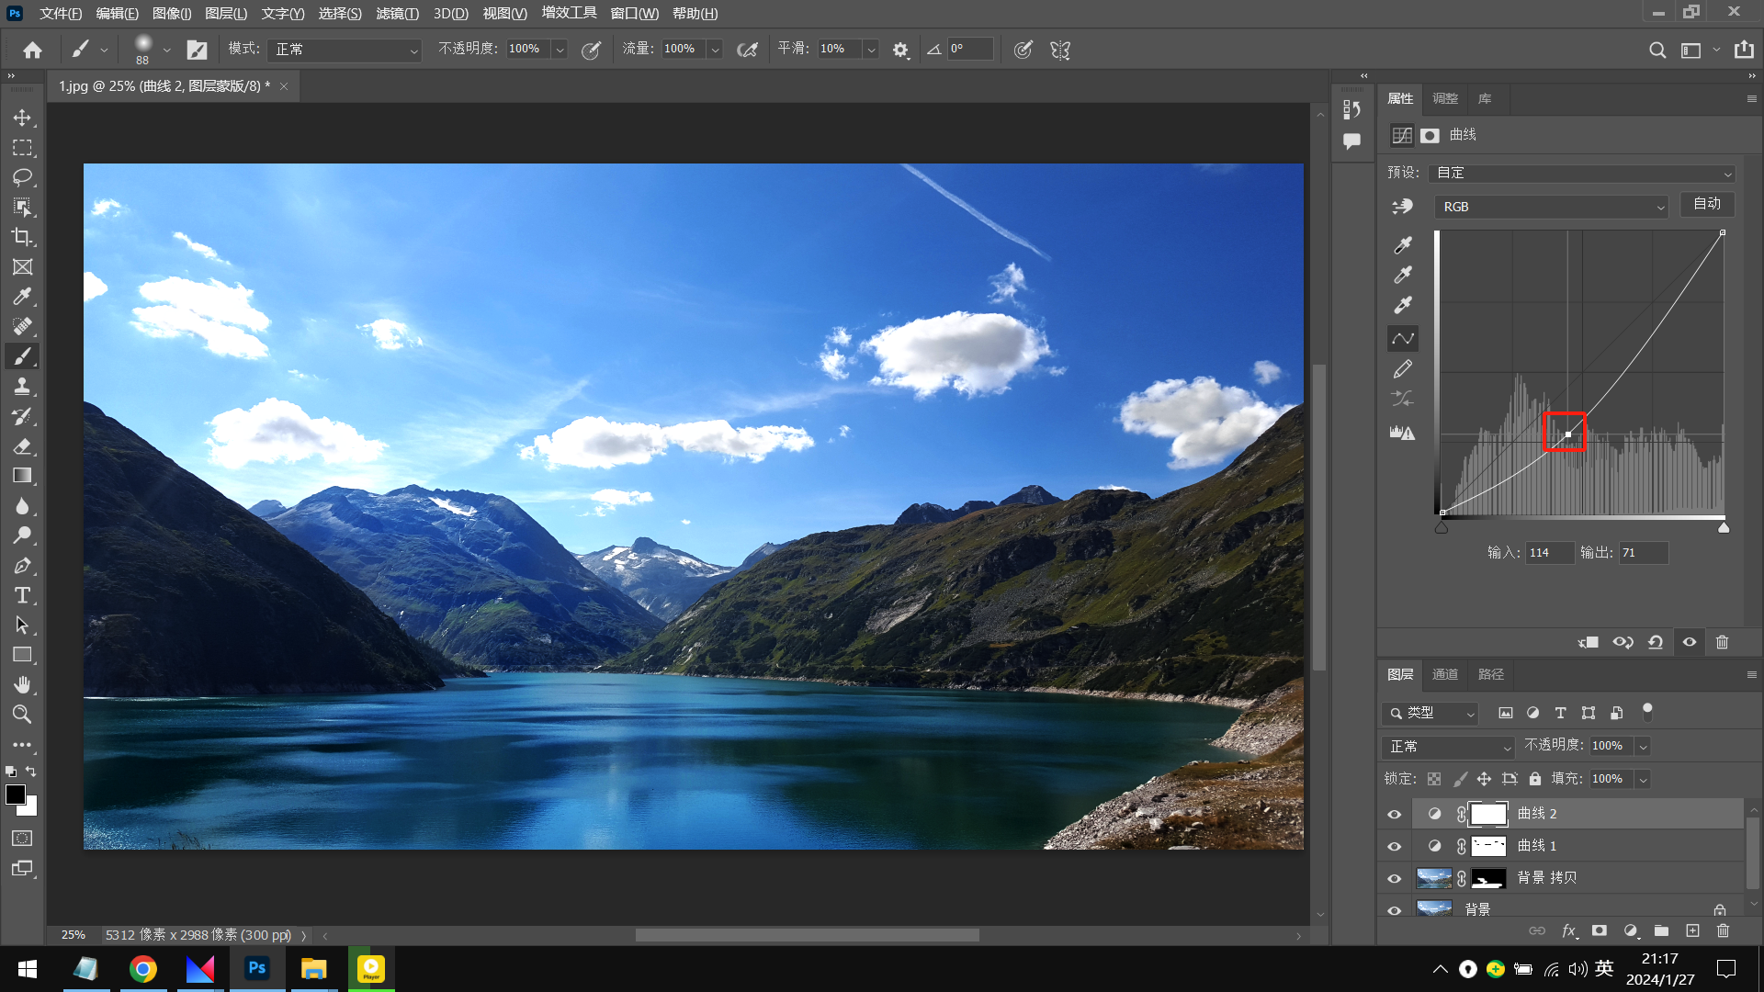The height and width of the screenshot is (992, 1764).
Task: Toggle pressure for opacity button
Action: (591, 50)
